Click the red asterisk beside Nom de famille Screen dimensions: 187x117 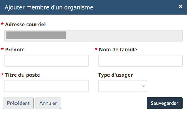click(x=96, y=49)
